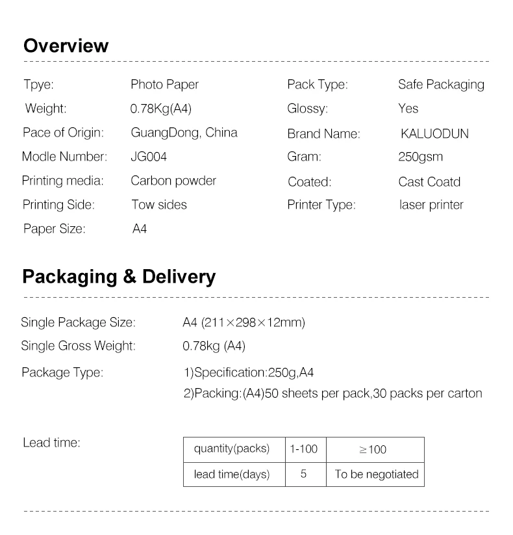Click the Packaging & Delivery heading
This screenshot has height=535, width=513.
[119, 277]
